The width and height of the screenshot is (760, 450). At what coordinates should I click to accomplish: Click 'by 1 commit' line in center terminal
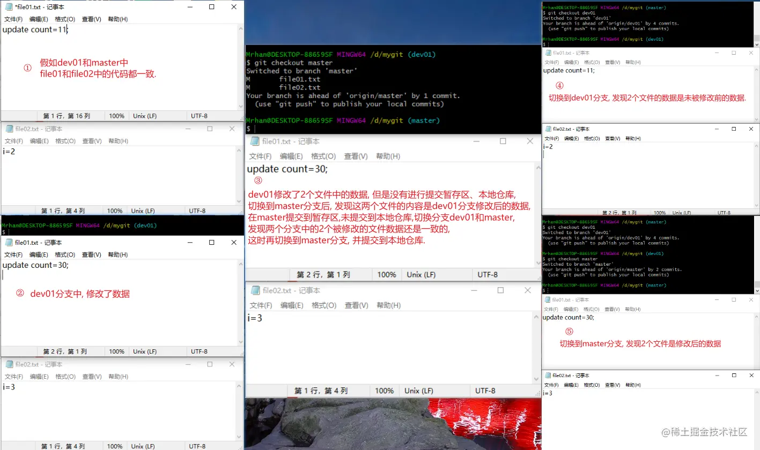[353, 96]
